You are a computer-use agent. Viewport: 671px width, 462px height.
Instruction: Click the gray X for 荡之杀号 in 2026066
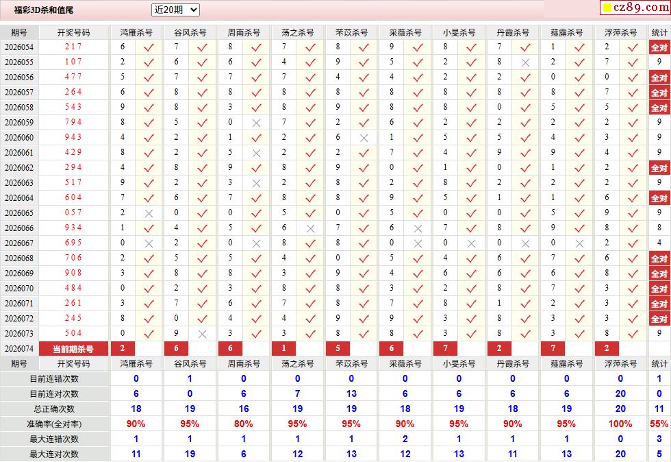[x=310, y=228]
